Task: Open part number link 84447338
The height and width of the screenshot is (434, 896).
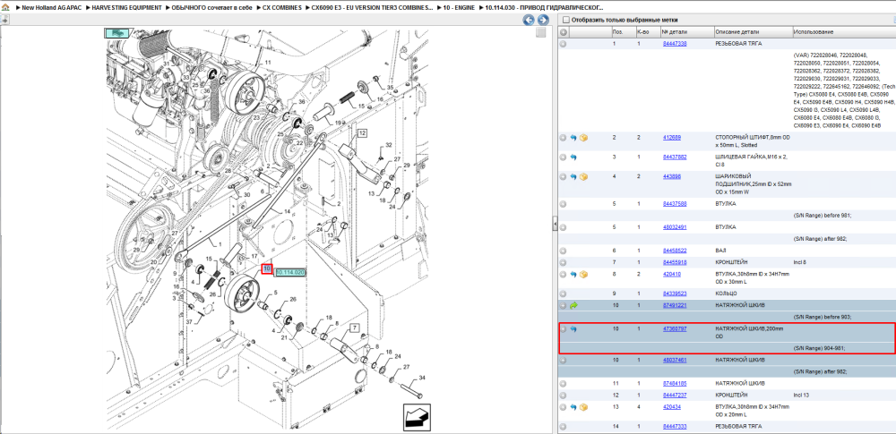Action: [x=675, y=43]
